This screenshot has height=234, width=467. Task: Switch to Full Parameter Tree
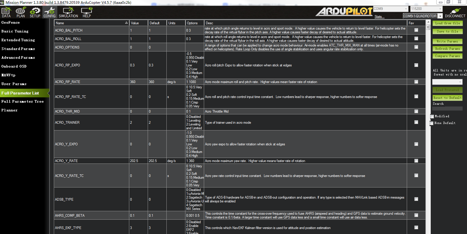pos(23,101)
